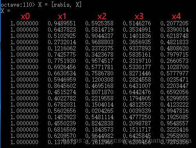The width and height of the screenshot is (196, 148).
Task: Click the value 0.8071870
Action: point(99,92)
